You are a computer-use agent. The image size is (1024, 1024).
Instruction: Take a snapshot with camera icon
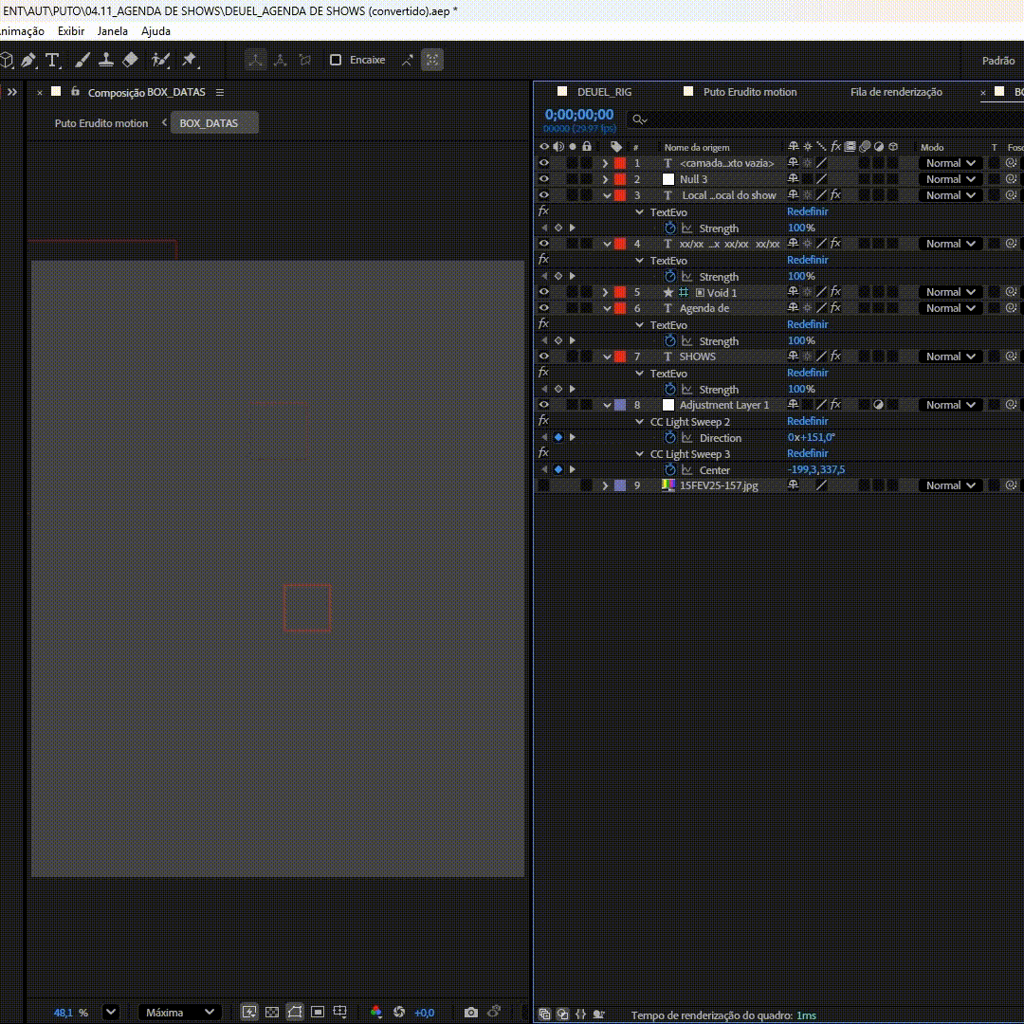coord(471,1013)
